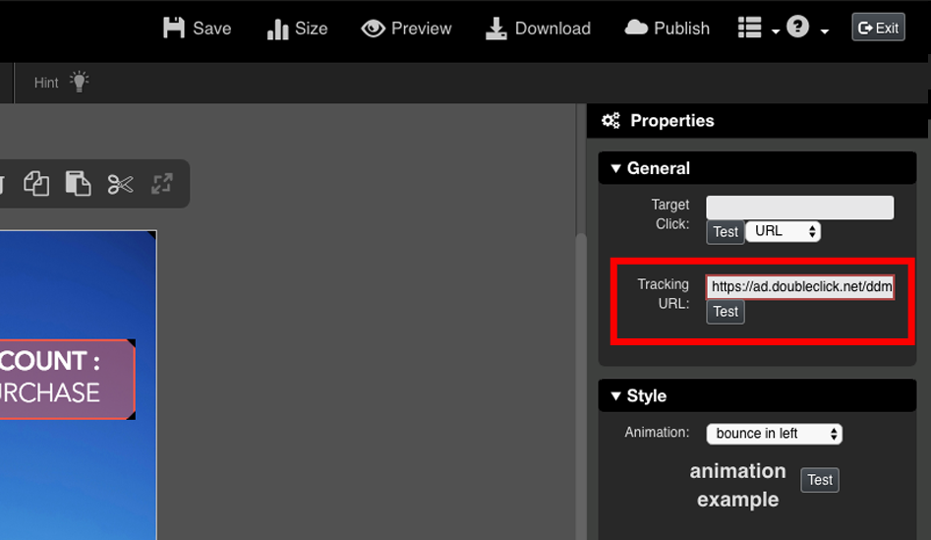Image resolution: width=931 pixels, height=540 pixels.
Task: Click the Save icon in top toolbar
Action: click(174, 28)
